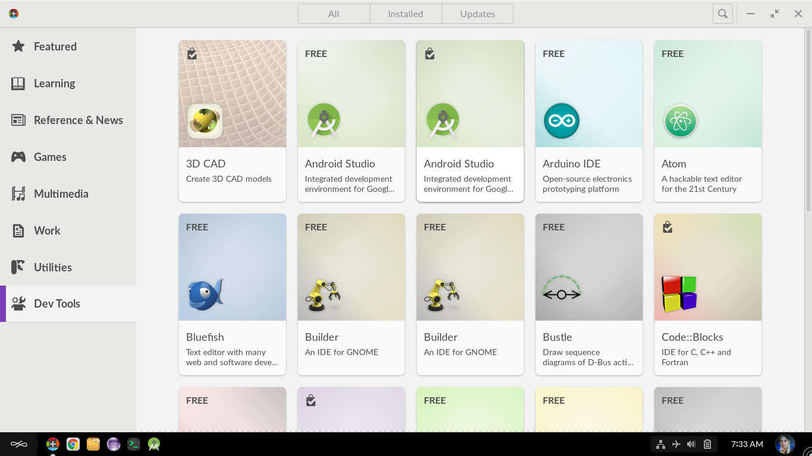The image size is (812, 456).
Task: Click the battery tray icon
Action: (x=707, y=444)
